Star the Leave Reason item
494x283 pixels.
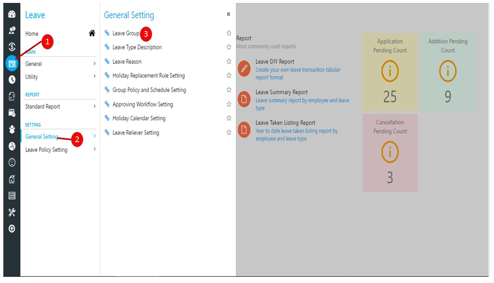[229, 61]
